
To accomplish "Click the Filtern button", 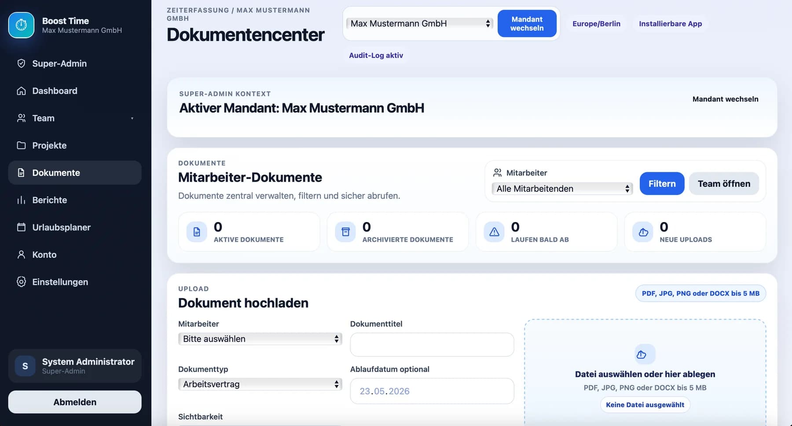I will click(x=662, y=183).
